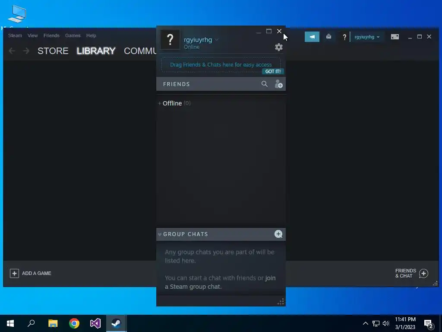
Task: Open the persona status dropdown arrow
Action: click(217, 40)
